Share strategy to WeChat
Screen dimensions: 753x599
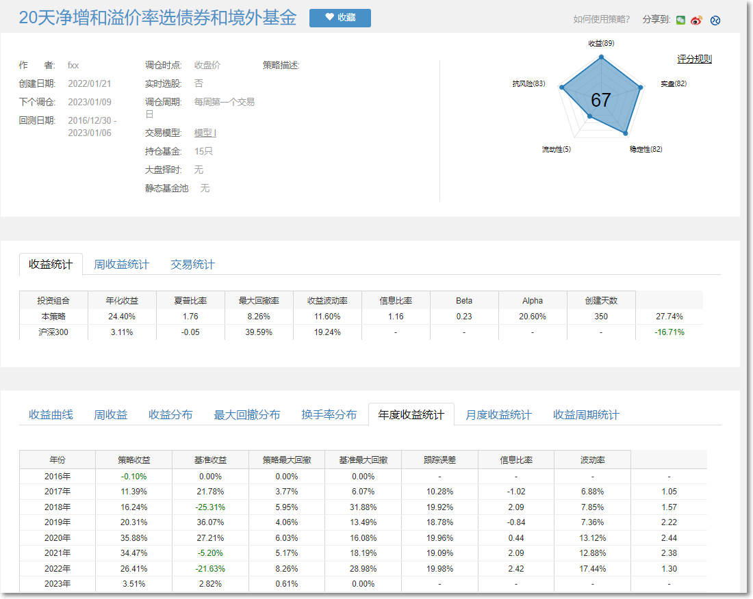point(680,20)
